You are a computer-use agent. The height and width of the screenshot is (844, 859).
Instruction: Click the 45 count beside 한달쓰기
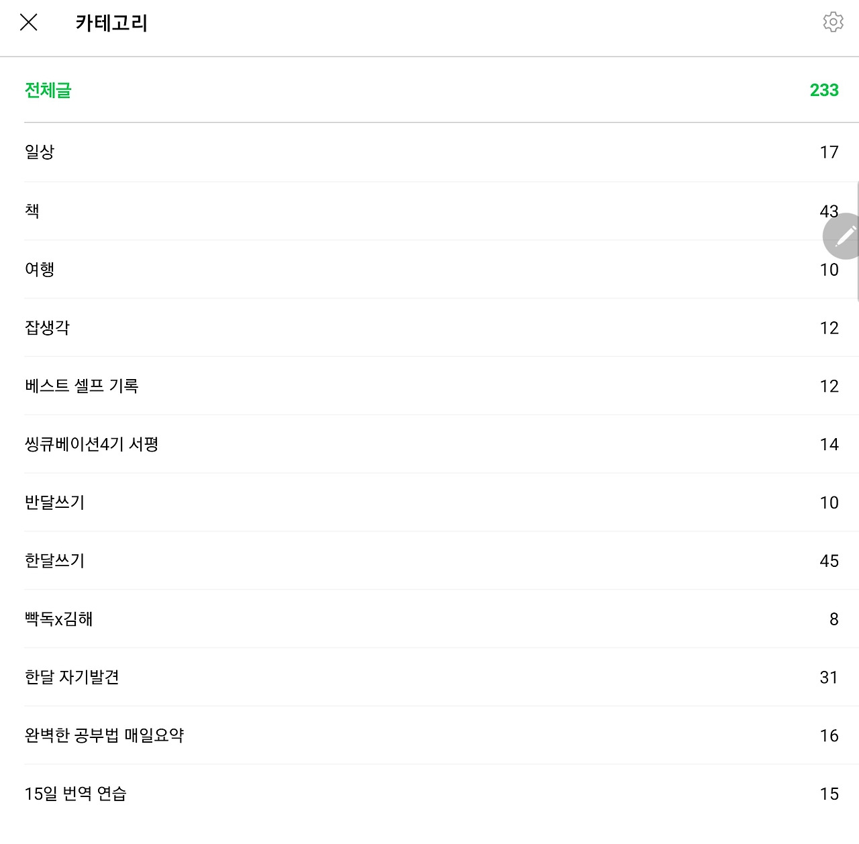pos(829,561)
